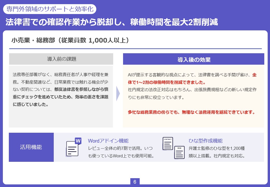Click the blue W badge on the document
Screen dimensions: 270x187
point(78,141)
